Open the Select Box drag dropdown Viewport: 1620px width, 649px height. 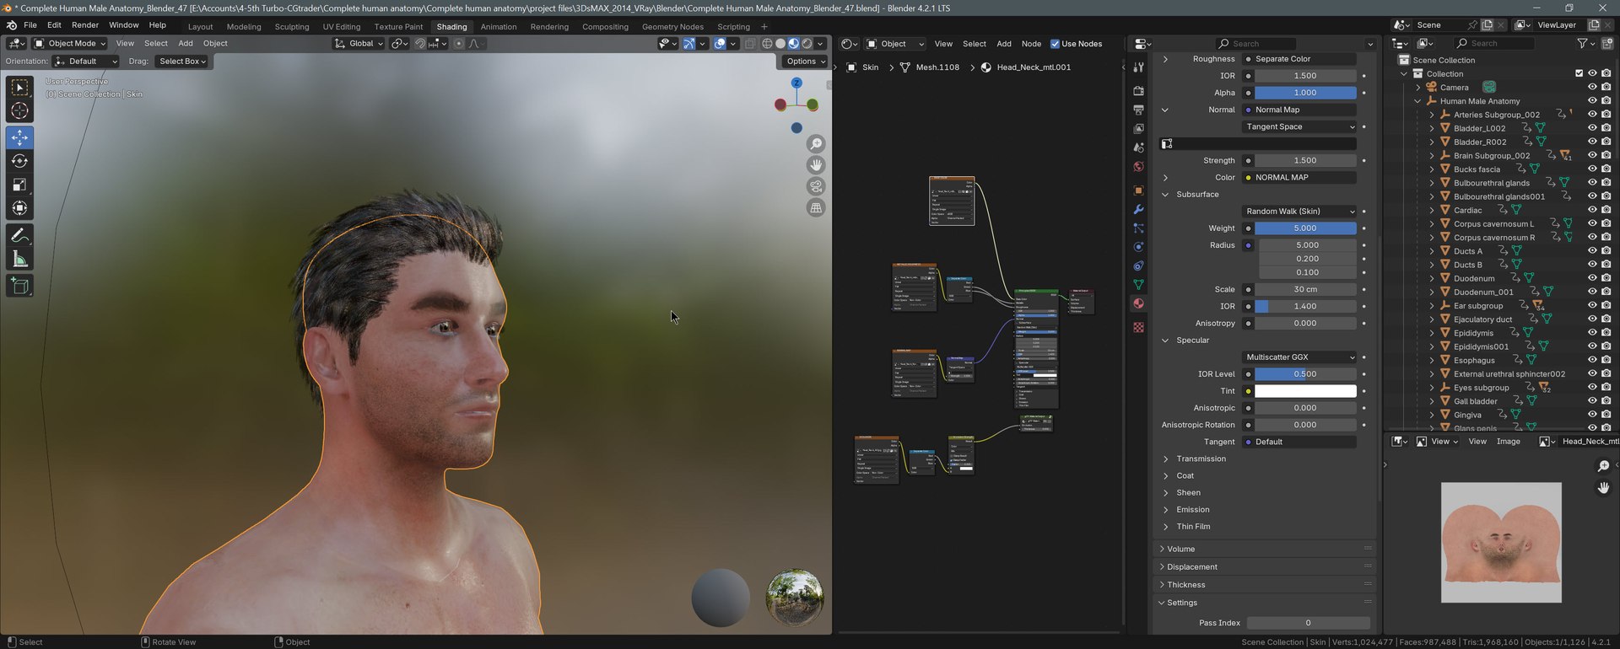(182, 62)
